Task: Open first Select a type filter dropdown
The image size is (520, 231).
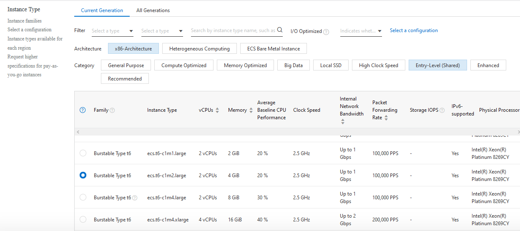Action: (x=112, y=31)
